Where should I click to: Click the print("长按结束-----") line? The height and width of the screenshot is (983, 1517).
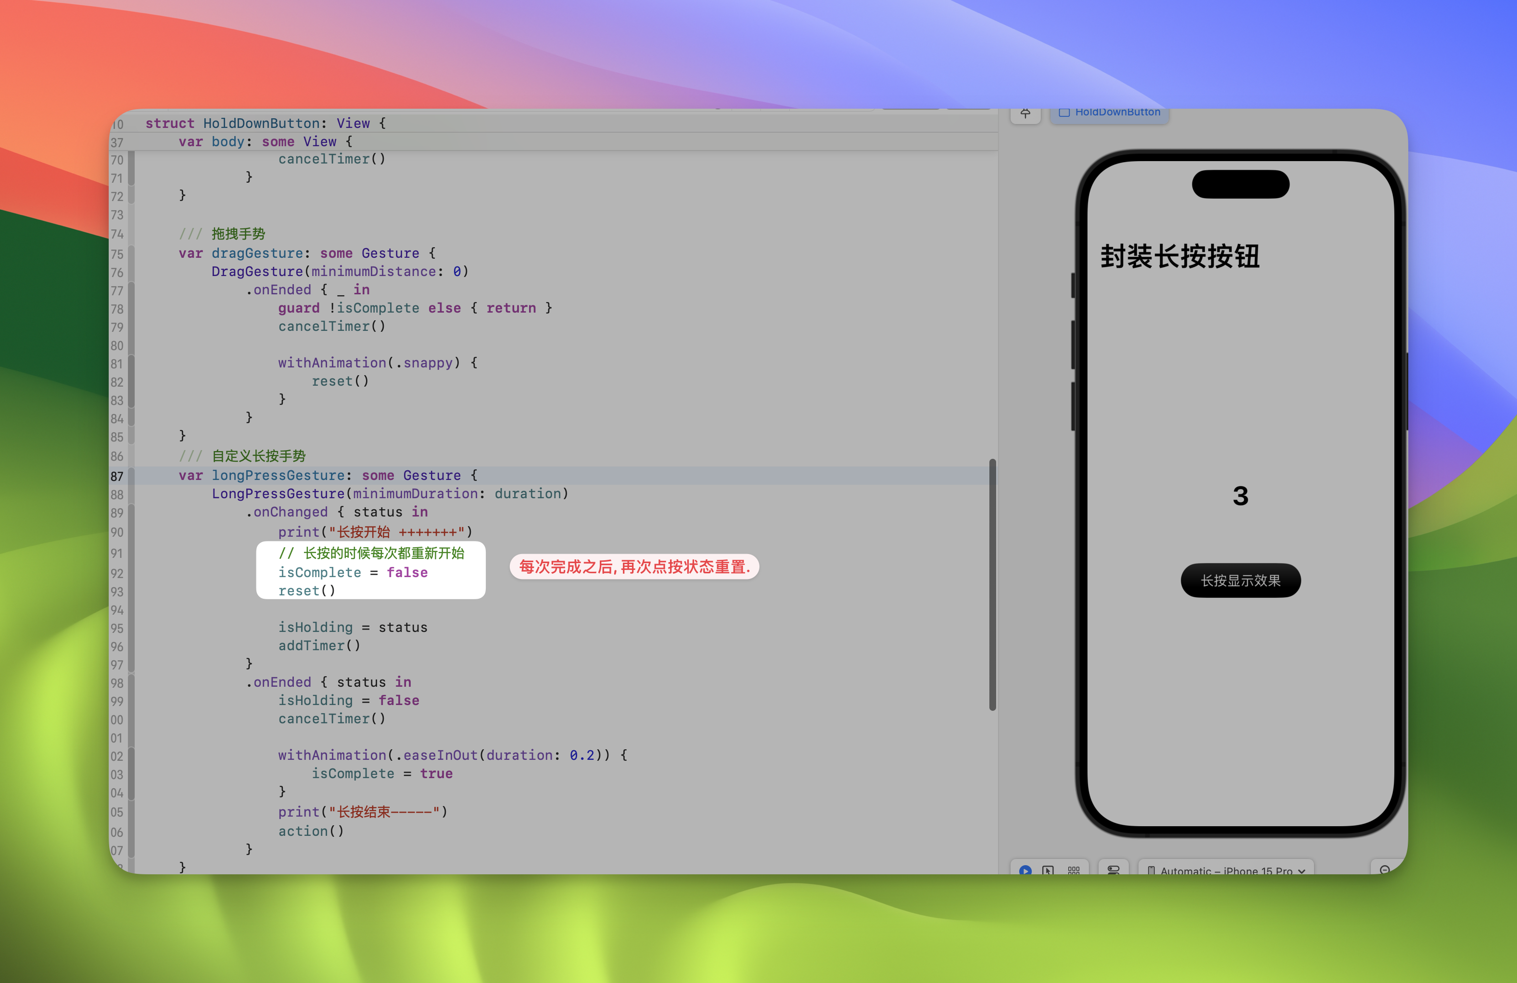363,811
